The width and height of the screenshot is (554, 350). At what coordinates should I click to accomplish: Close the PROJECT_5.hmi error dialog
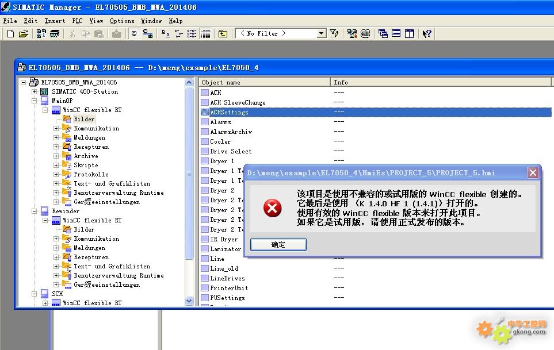point(533,173)
